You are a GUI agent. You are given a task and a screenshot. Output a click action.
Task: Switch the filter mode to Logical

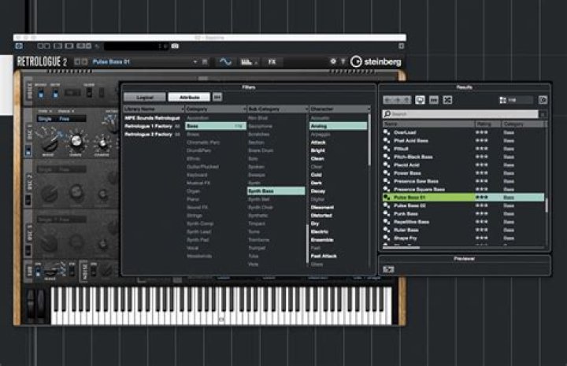click(145, 97)
